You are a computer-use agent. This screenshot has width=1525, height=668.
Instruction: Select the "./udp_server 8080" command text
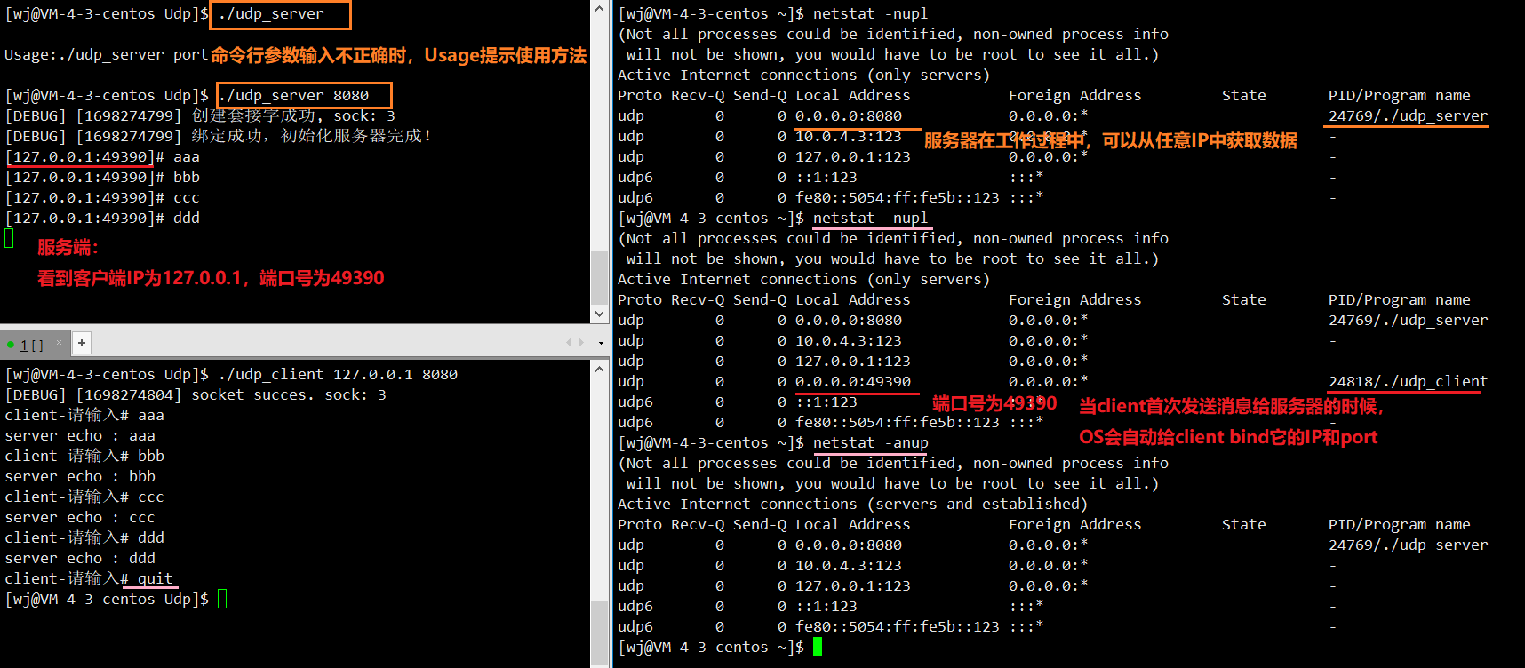pyautogui.click(x=293, y=95)
